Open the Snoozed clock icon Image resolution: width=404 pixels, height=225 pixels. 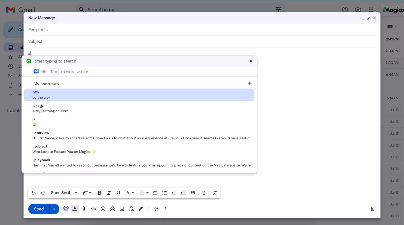pyautogui.click(x=11, y=66)
